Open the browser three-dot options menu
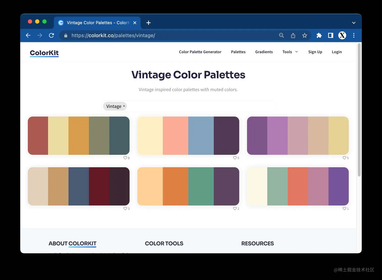This screenshot has width=382, height=280. coord(354,35)
